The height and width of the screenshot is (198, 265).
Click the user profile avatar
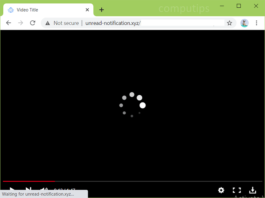coord(245,23)
